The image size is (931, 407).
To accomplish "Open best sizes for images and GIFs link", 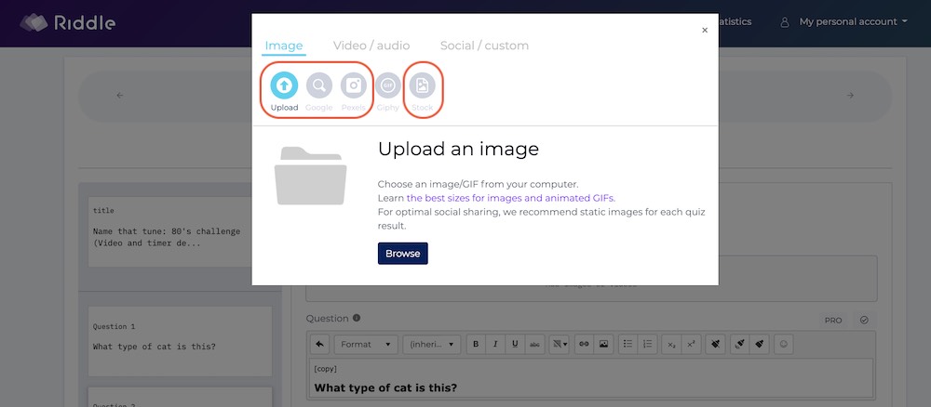I will (x=510, y=198).
